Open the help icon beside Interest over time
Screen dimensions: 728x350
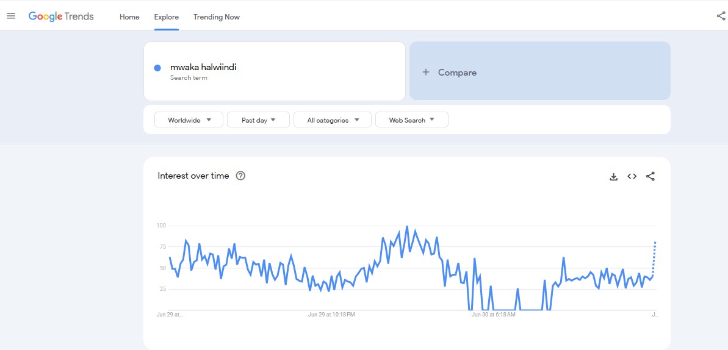240,176
